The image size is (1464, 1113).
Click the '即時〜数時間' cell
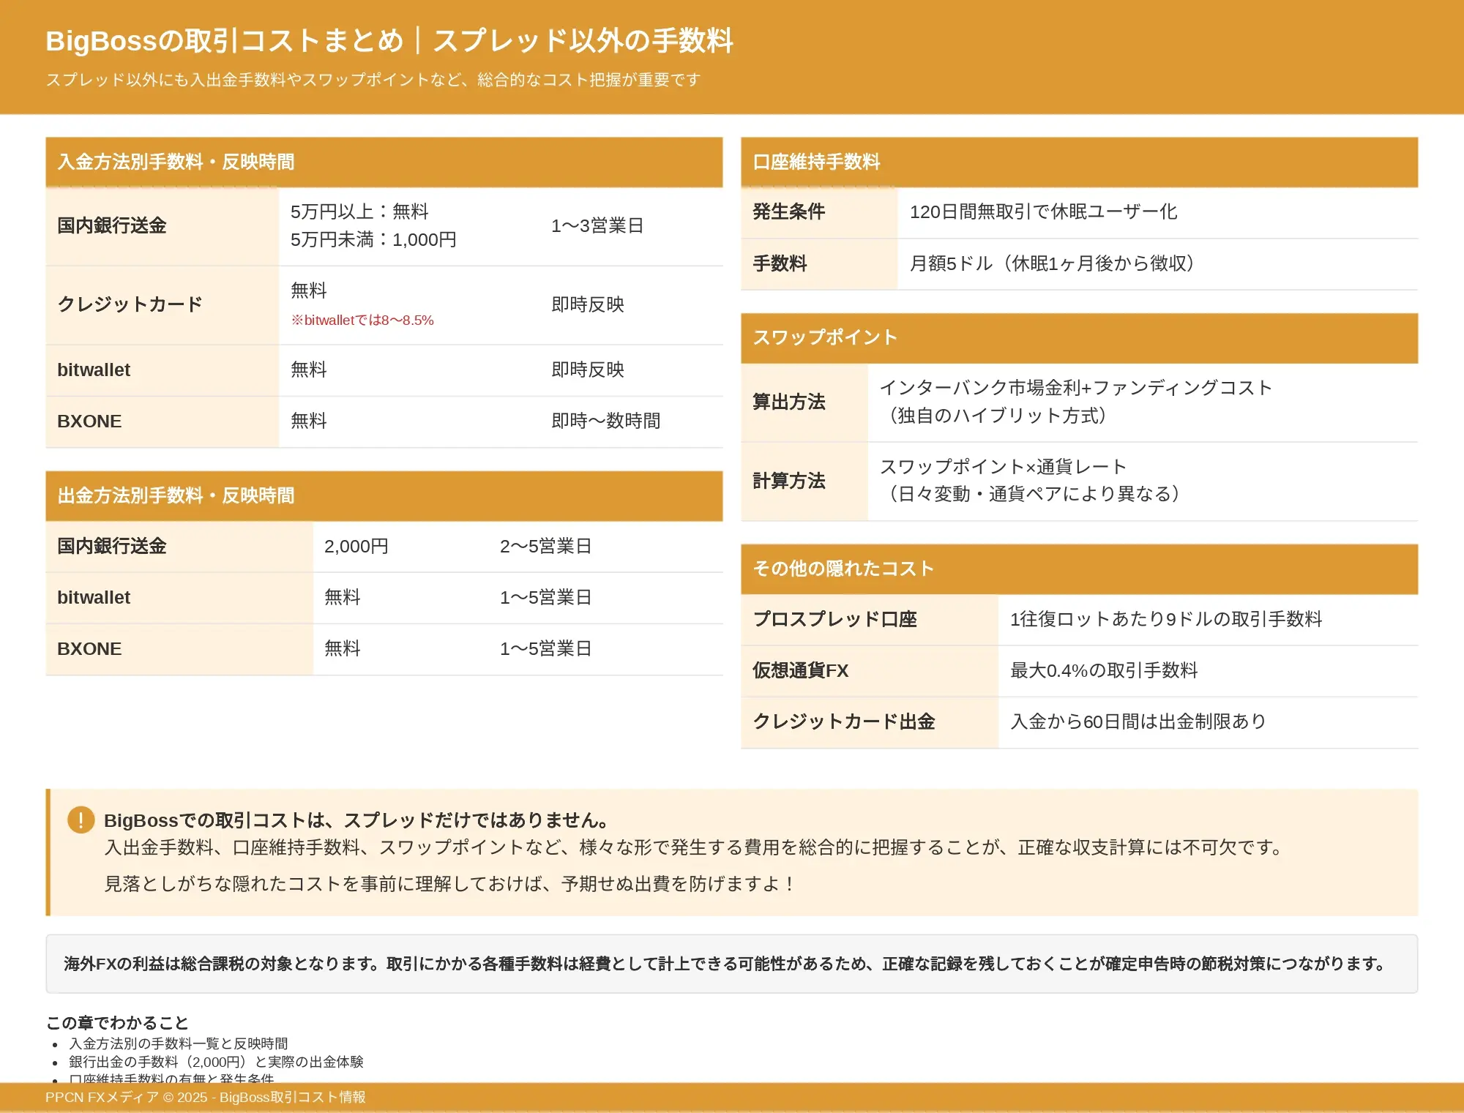point(631,421)
